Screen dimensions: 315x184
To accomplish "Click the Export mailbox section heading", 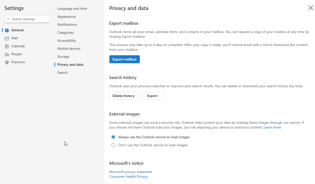I will click(124, 23).
